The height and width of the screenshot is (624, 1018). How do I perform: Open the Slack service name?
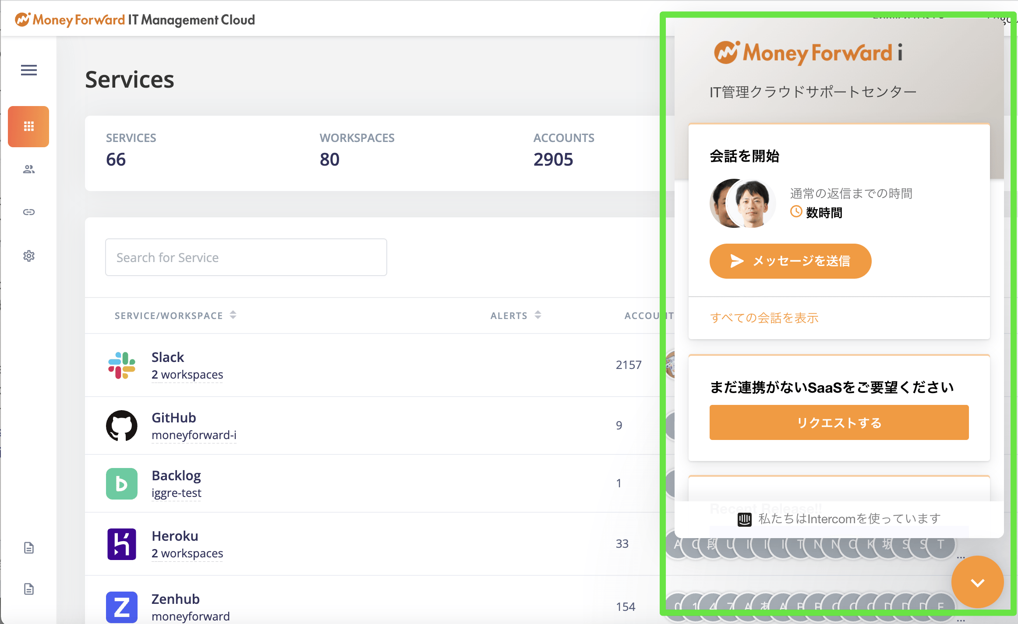(168, 357)
